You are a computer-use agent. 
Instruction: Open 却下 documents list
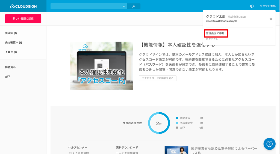8,77
